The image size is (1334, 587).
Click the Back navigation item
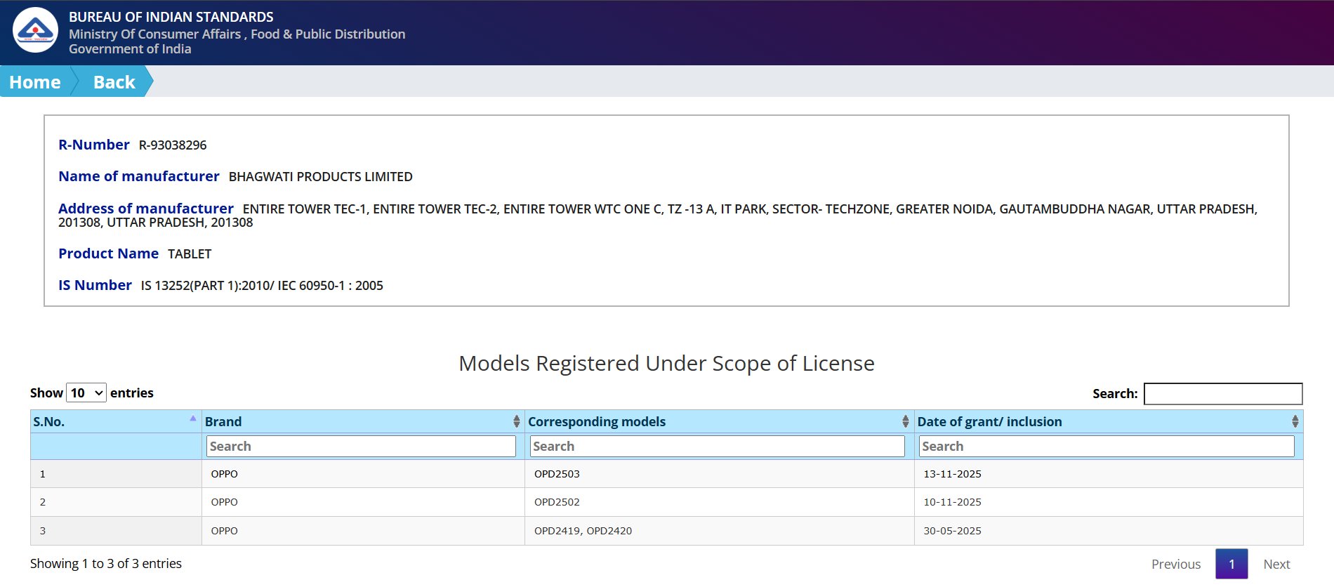pyautogui.click(x=114, y=82)
